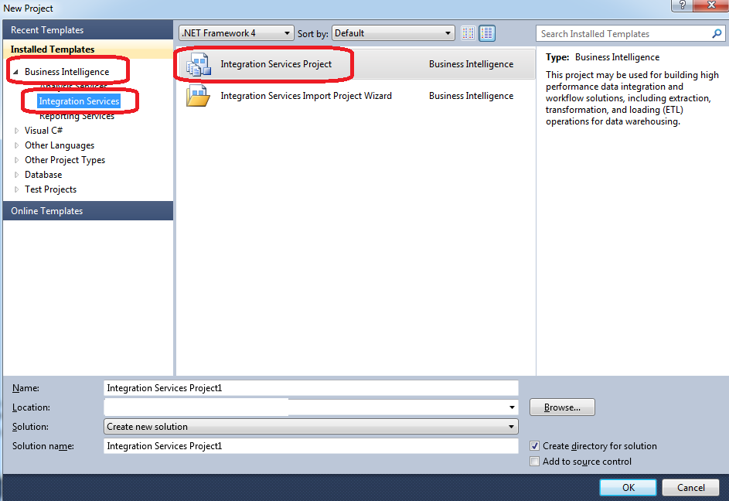Viewport: 729px width, 501px height.
Task: Toggle Create directory for solution checkbox
Action: click(x=535, y=445)
